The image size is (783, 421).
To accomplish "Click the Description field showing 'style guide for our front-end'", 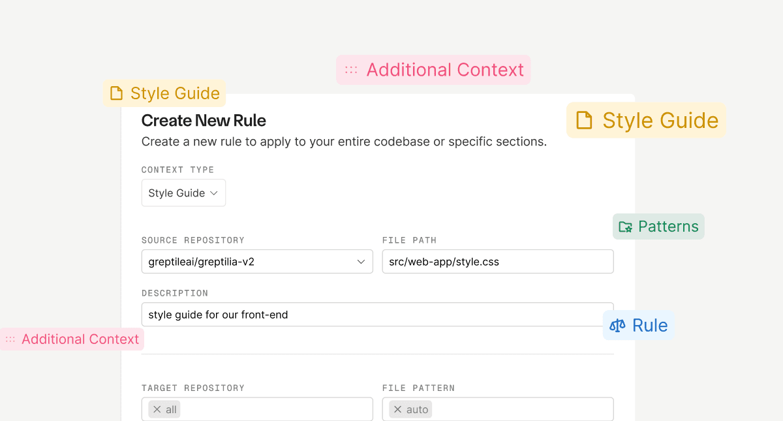I will click(377, 314).
